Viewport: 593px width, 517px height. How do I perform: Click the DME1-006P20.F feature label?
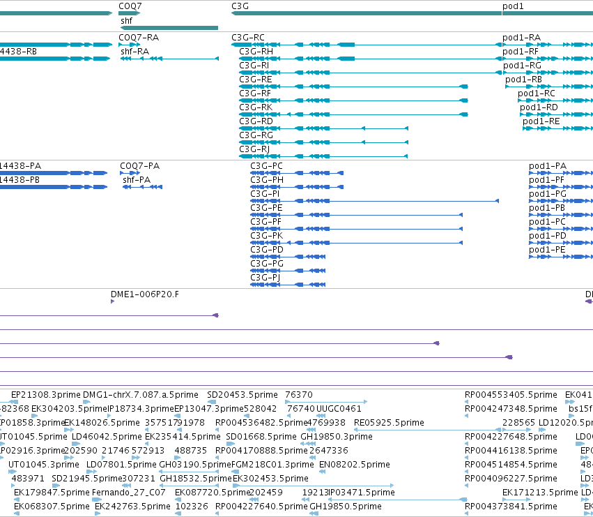[x=145, y=294]
